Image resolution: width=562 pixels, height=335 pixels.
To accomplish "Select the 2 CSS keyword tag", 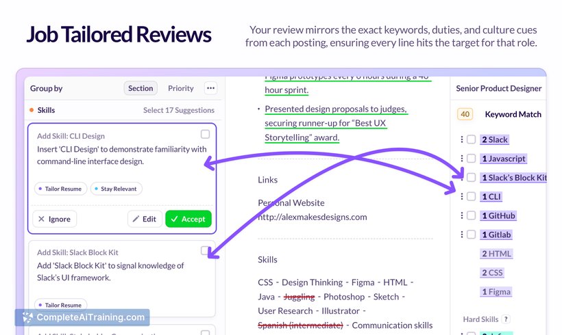I will click(x=492, y=272).
